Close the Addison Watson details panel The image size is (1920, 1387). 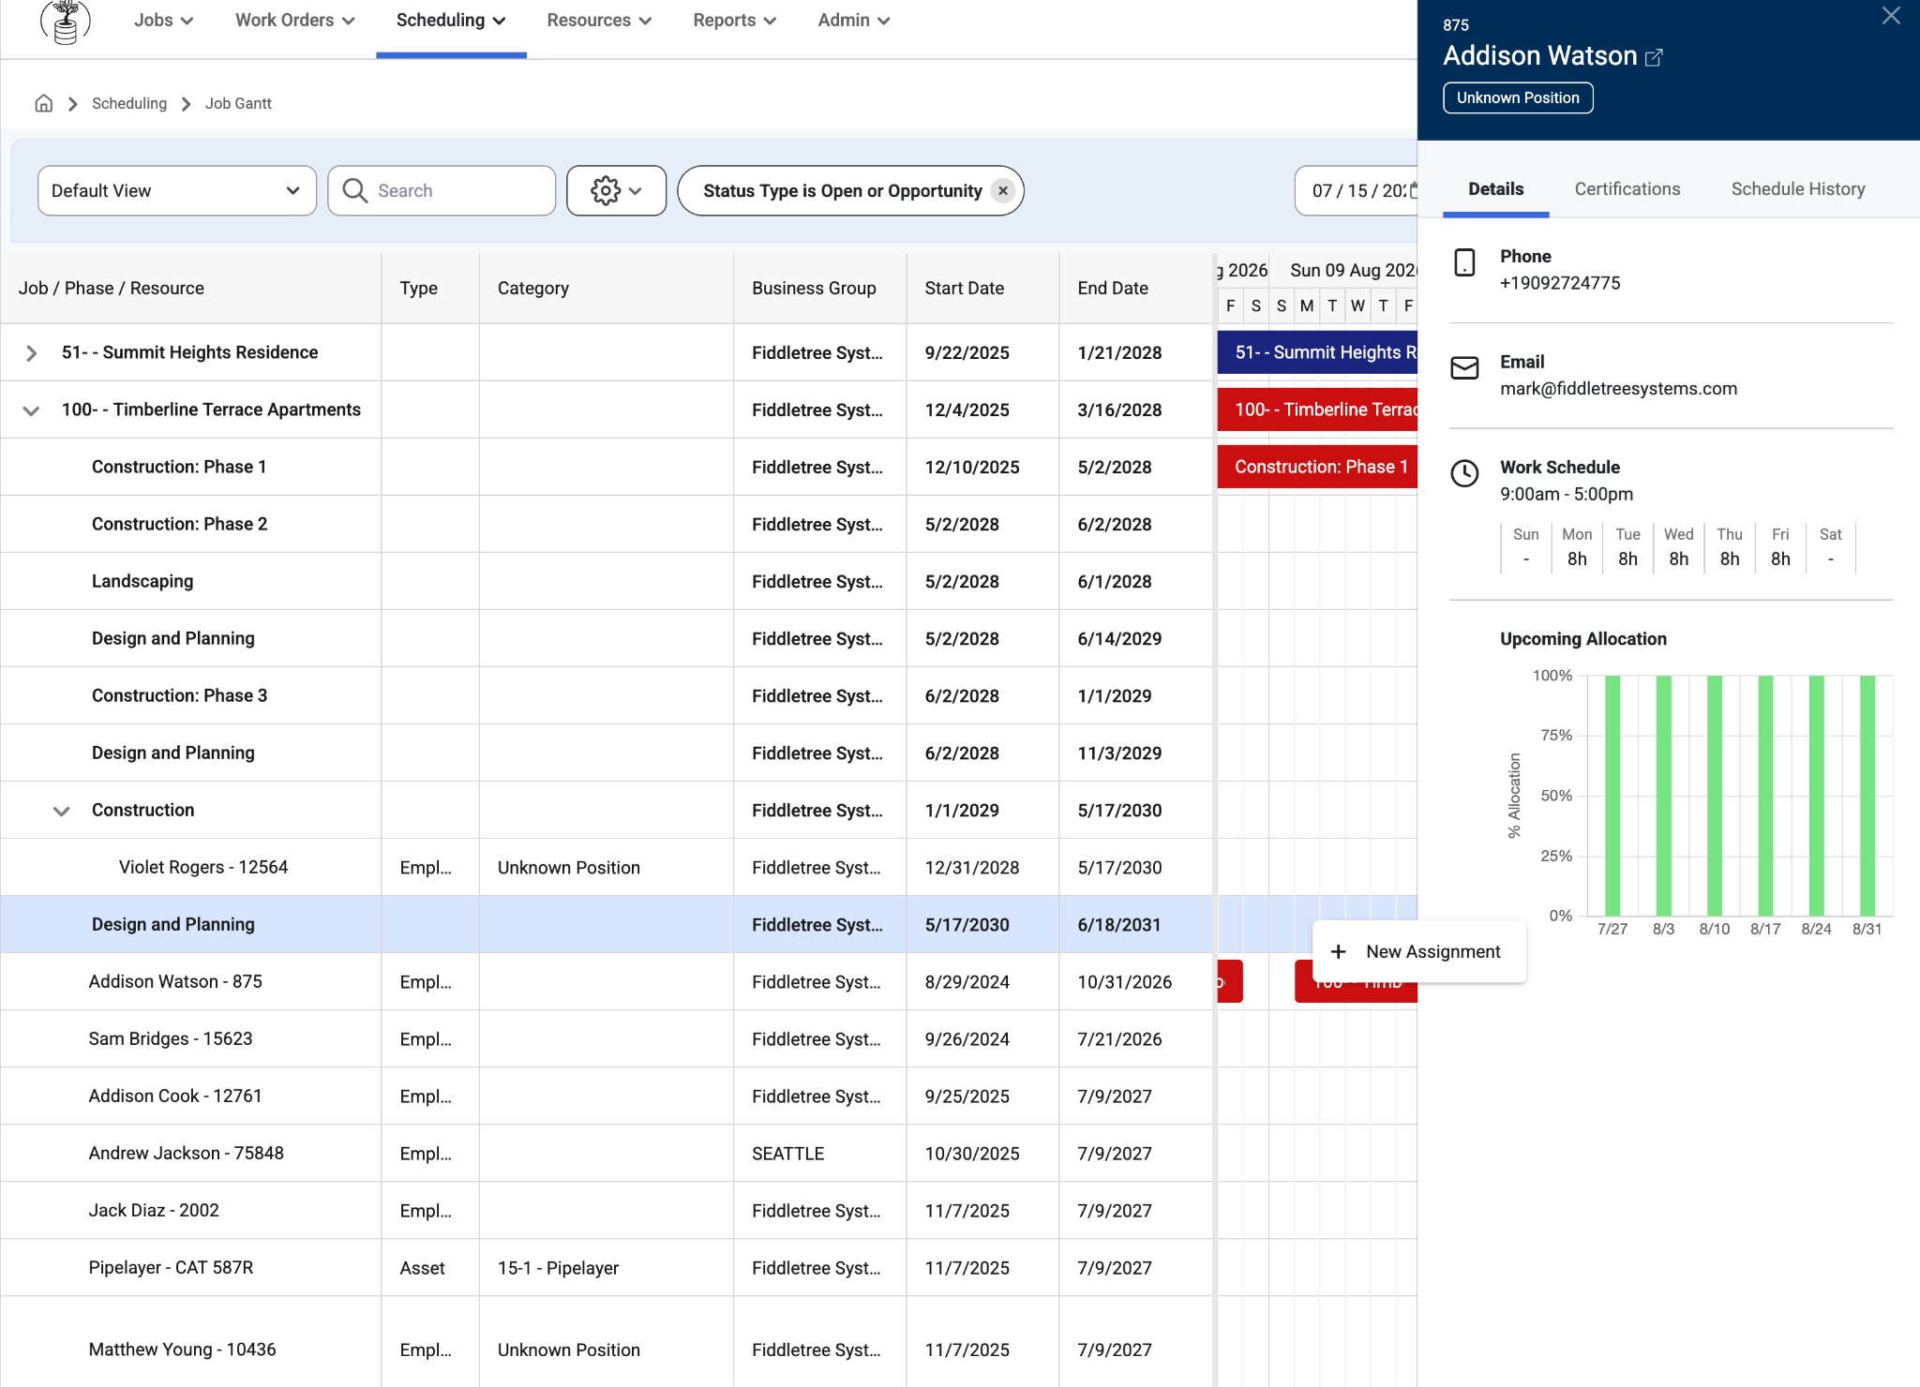pyautogui.click(x=1891, y=16)
